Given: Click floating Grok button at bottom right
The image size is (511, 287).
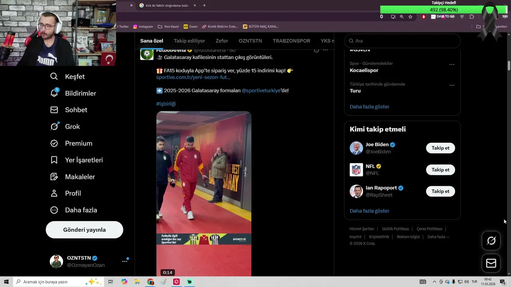Looking at the screenshot, I should click(x=491, y=240).
